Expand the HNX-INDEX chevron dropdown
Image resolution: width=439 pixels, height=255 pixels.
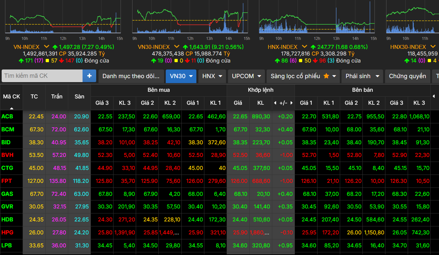(x=304, y=47)
